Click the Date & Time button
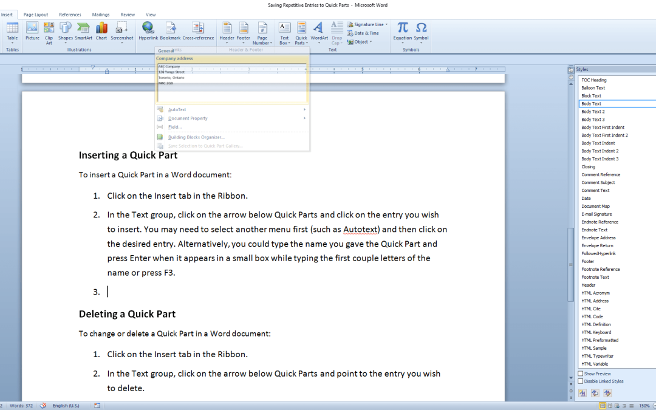This screenshot has height=410, width=656. point(363,33)
